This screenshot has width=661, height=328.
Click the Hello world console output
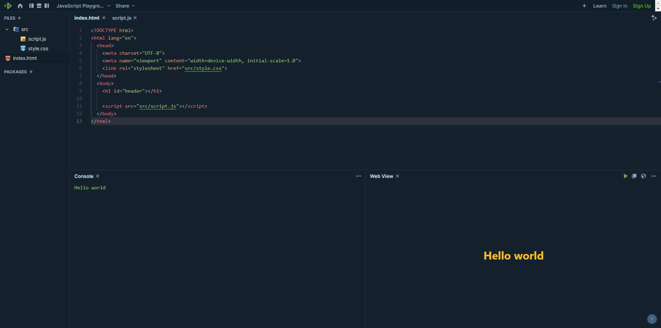click(x=90, y=188)
